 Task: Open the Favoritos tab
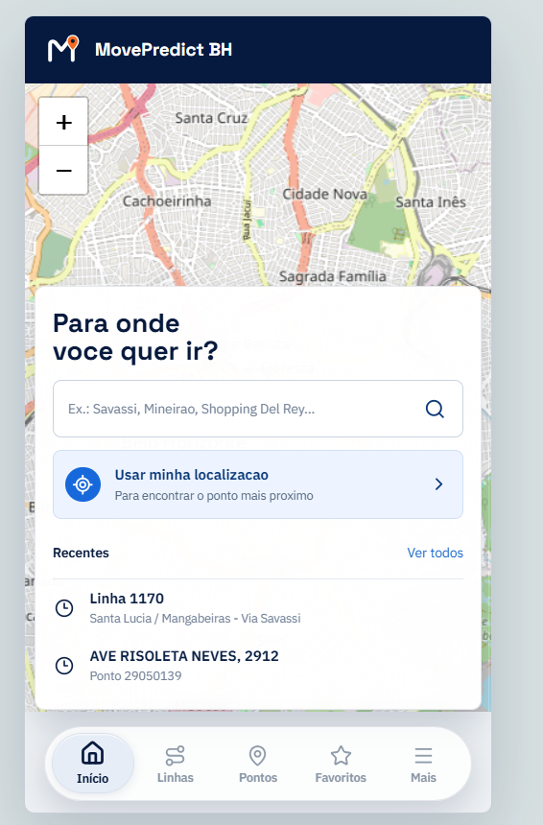(x=341, y=764)
